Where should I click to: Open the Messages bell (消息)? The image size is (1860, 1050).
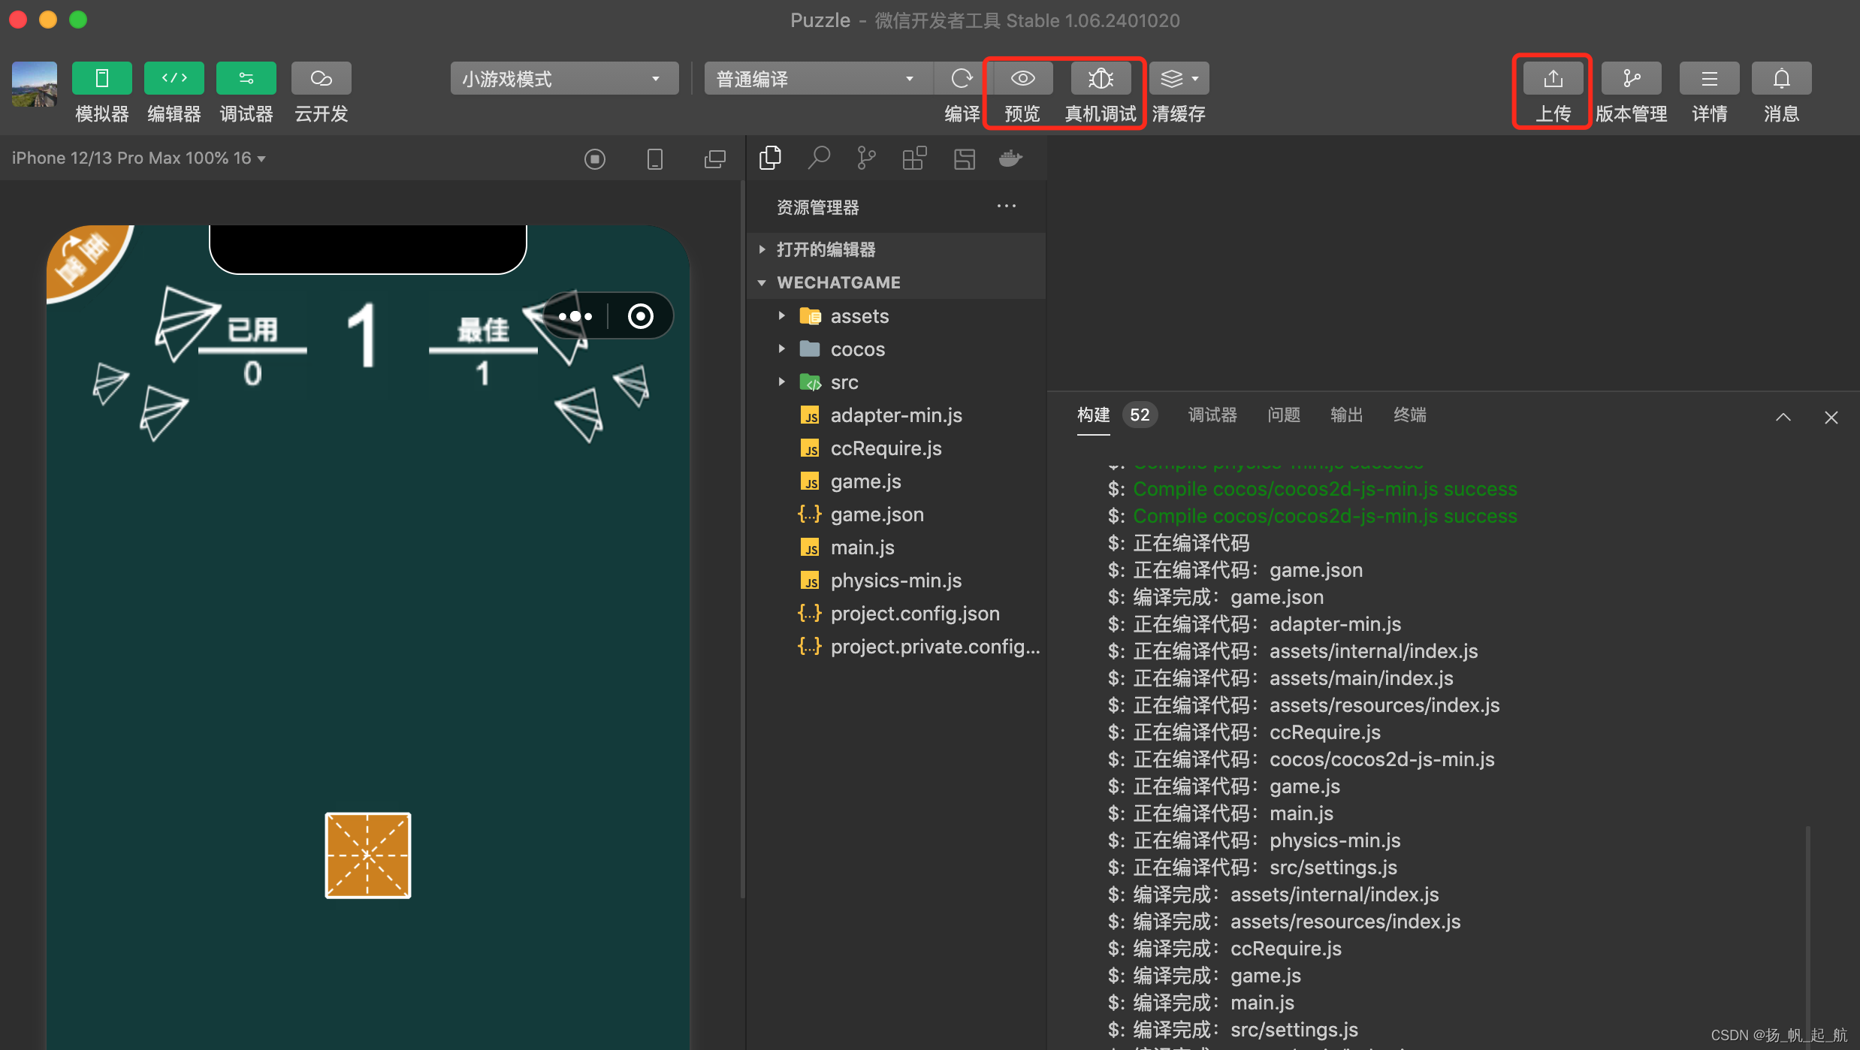[x=1781, y=79]
